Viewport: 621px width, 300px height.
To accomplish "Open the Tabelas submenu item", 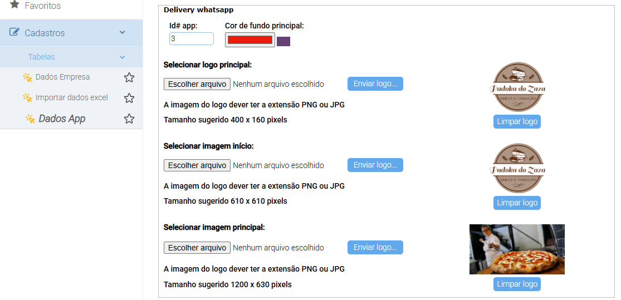I will pyautogui.click(x=42, y=57).
